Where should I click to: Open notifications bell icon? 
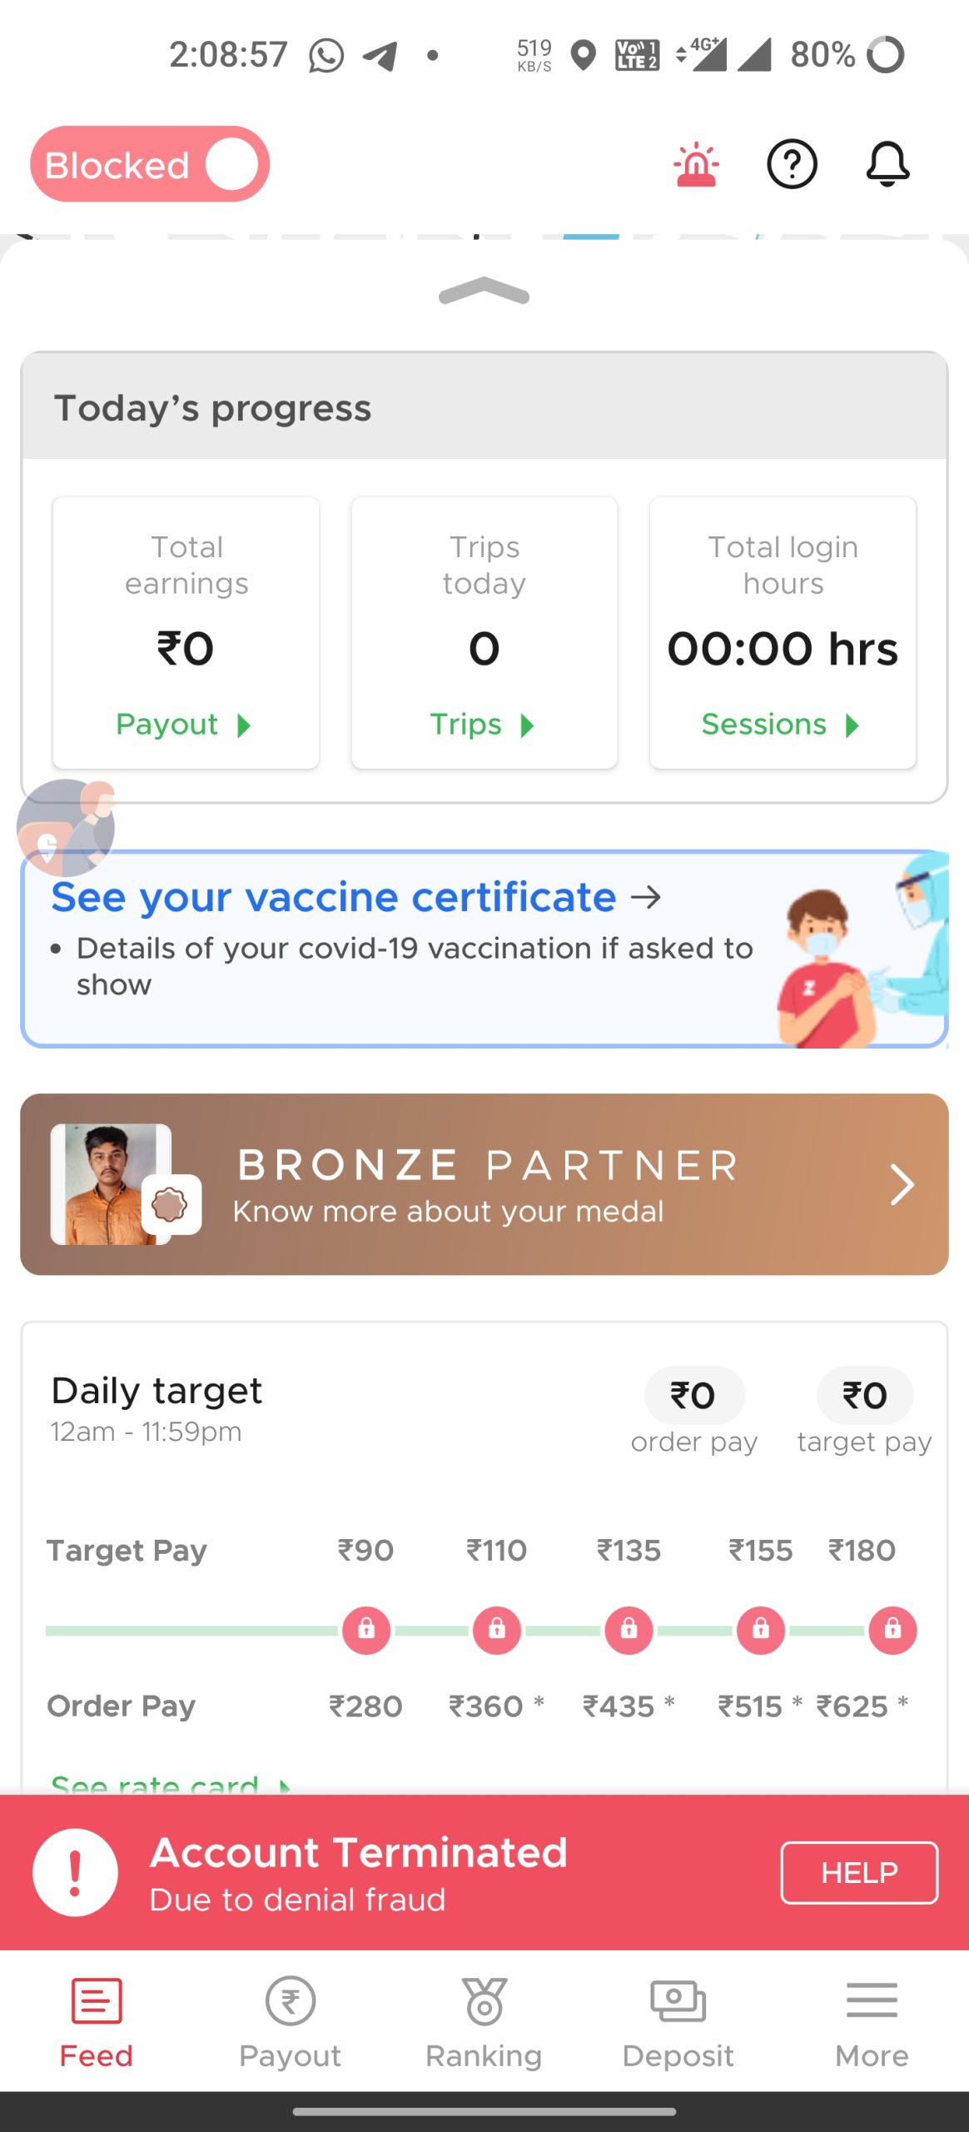[x=887, y=164]
